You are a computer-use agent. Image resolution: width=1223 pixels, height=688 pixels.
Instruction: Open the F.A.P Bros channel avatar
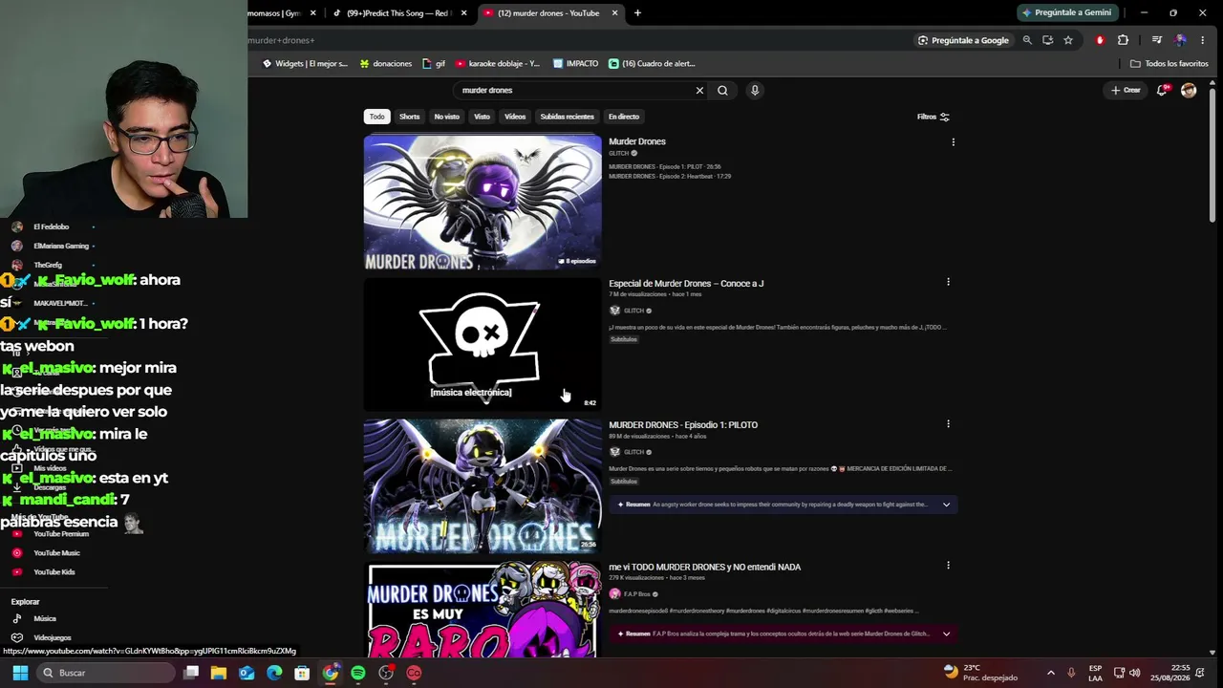point(614,593)
